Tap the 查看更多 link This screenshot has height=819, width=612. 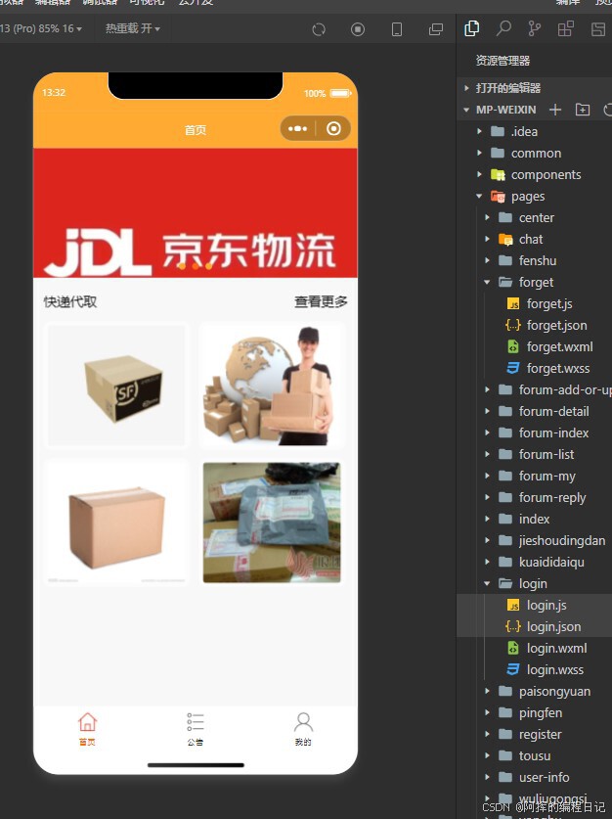(321, 301)
